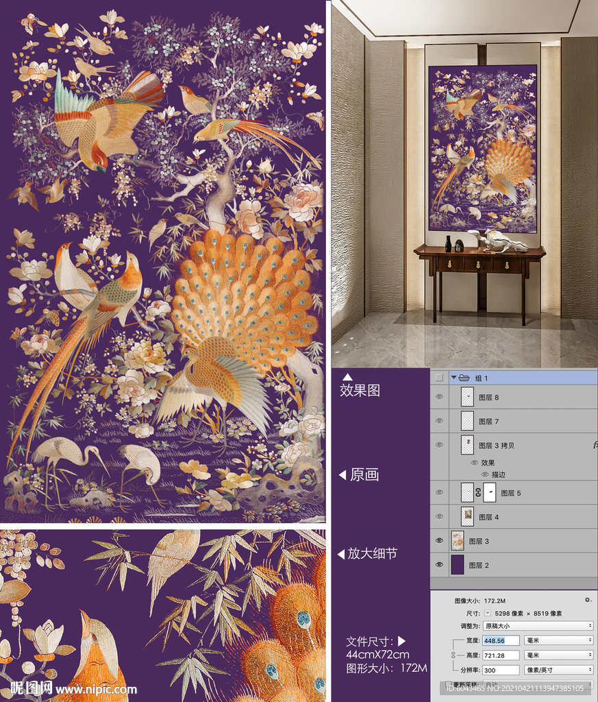Hide layer 图层 7 with its eye icon
The width and height of the screenshot is (598, 702).
coord(439,421)
